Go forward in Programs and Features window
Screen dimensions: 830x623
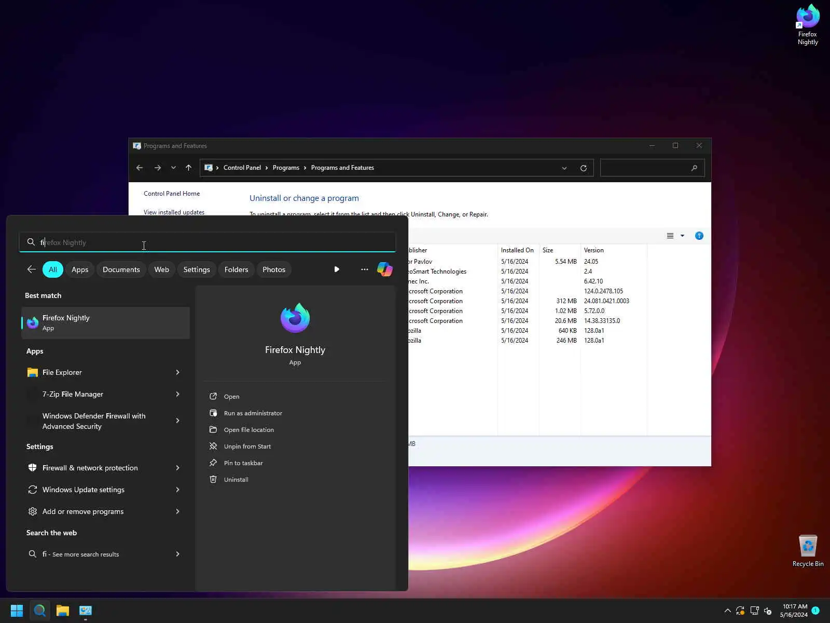click(158, 168)
